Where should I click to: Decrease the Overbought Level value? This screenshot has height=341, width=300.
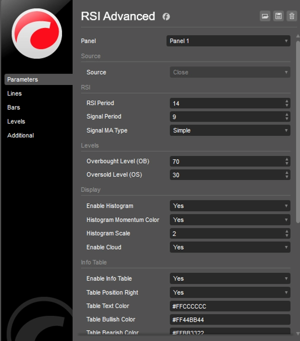286,164
